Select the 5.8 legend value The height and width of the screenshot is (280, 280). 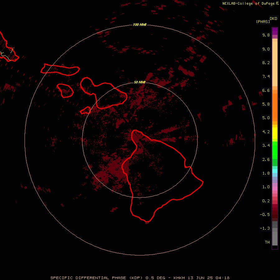pyautogui.click(x=266, y=104)
